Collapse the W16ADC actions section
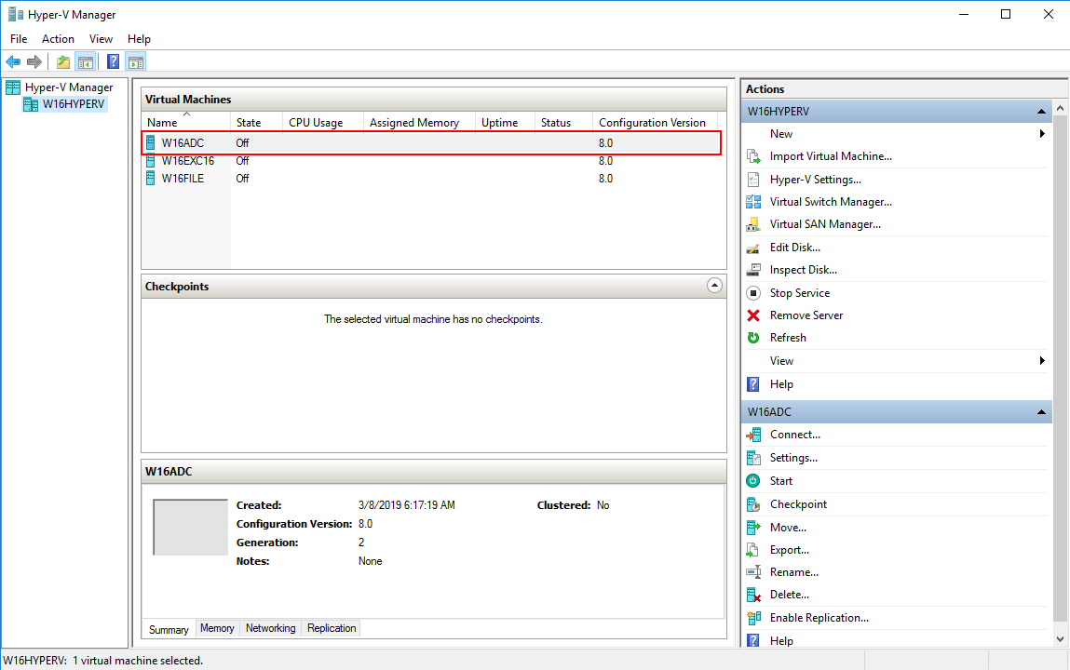 coord(1042,412)
